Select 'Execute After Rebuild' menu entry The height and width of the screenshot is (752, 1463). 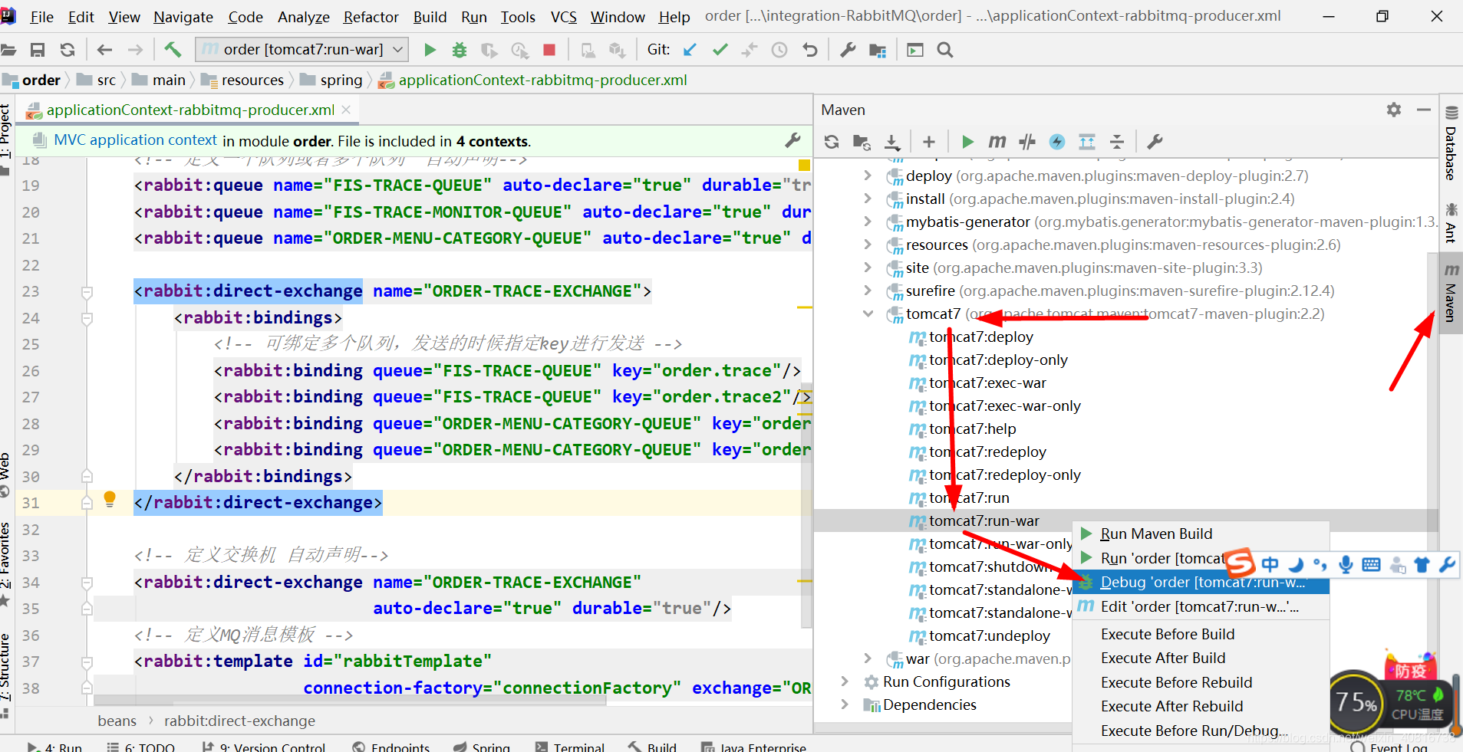[x=1201, y=706]
